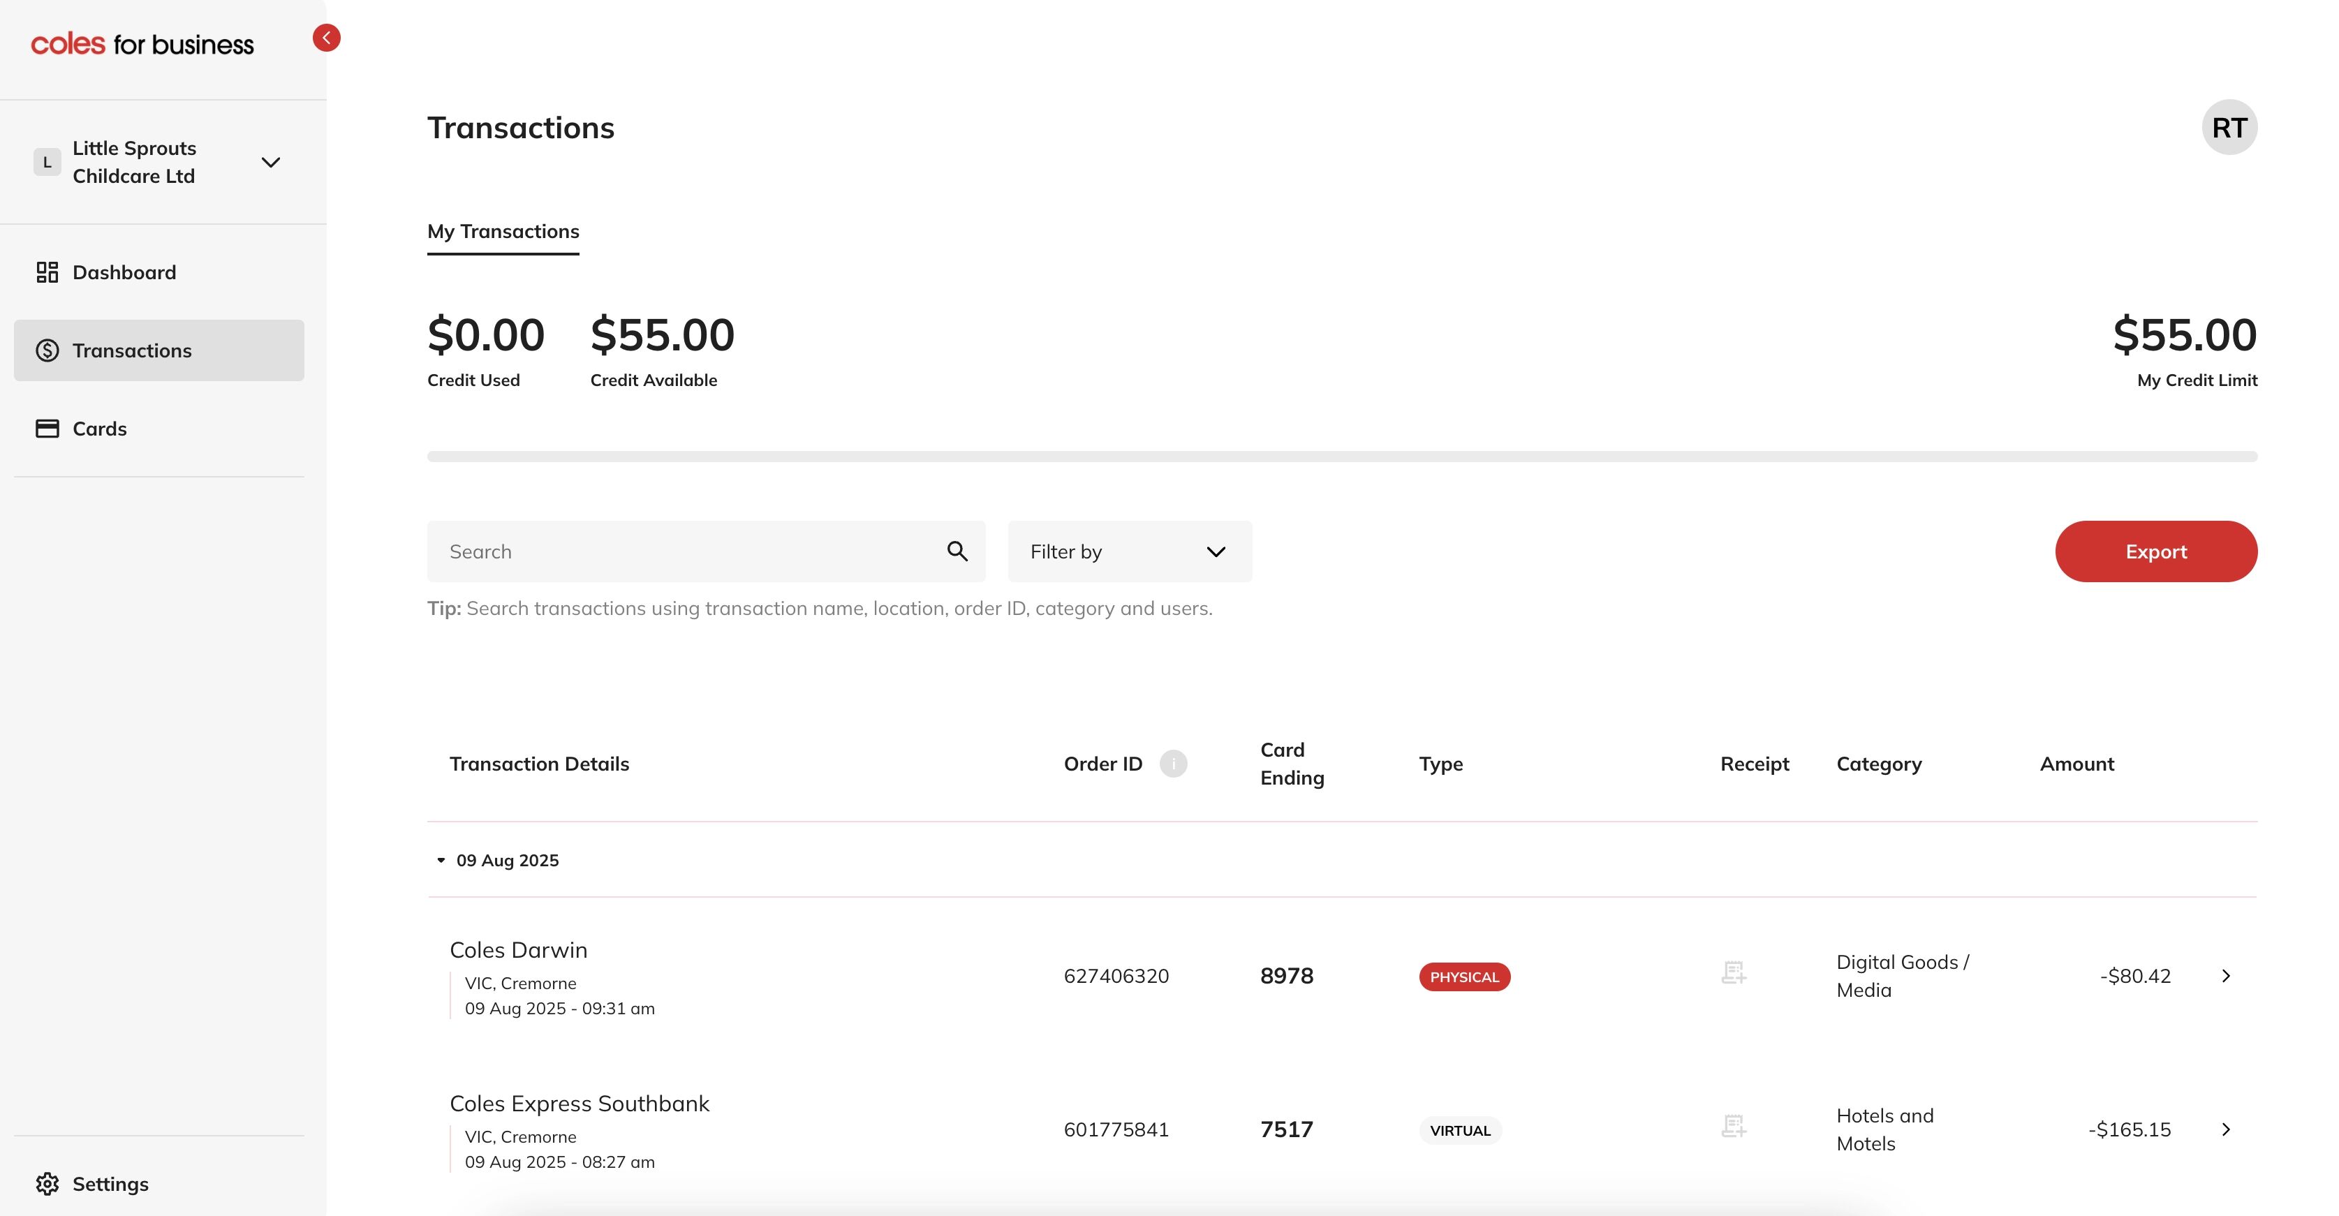The height and width of the screenshot is (1216, 2339).
Task: Click the Digital Goods / Media category
Action: pyautogui.click(x=1902, y=976)
